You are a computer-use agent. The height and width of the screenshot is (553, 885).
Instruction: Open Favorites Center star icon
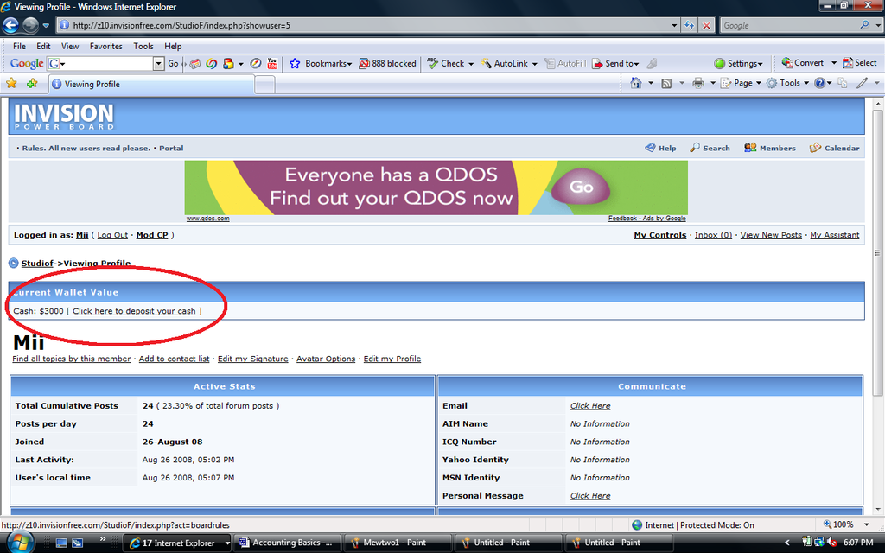[x=12, y=84]
